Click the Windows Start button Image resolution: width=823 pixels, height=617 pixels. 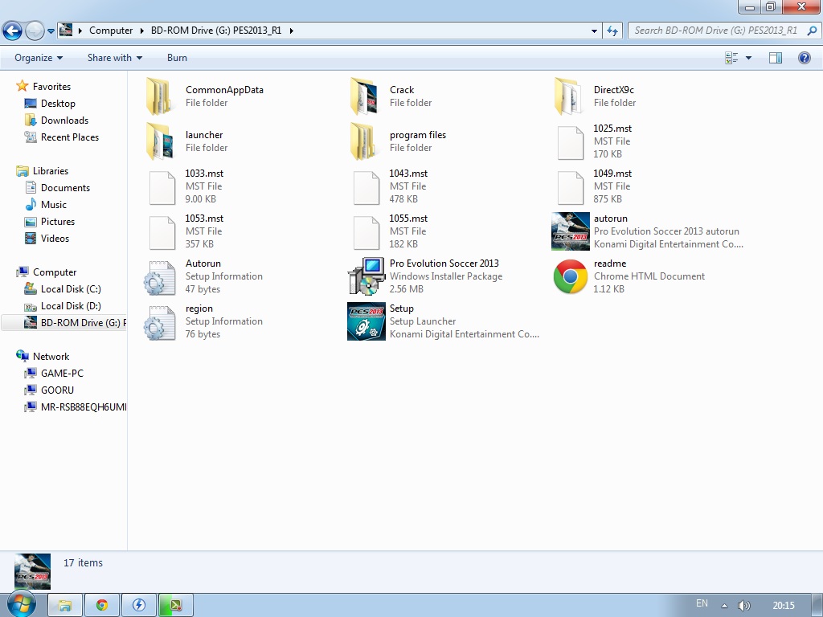[x=21, y=604]
